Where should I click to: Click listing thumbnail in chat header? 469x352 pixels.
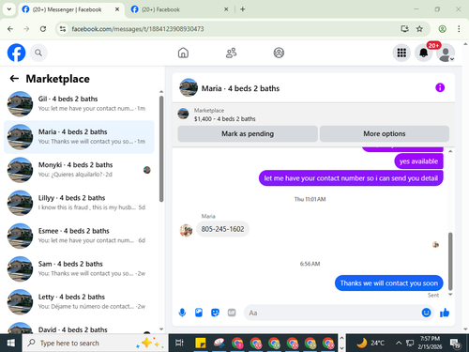tap(189, 87)
